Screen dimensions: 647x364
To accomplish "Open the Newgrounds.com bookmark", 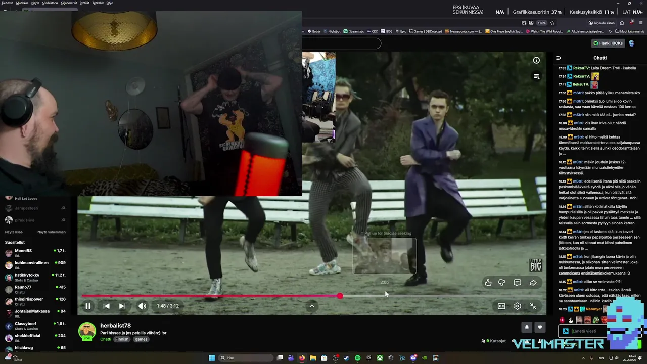I will click(x=463, y=31).
